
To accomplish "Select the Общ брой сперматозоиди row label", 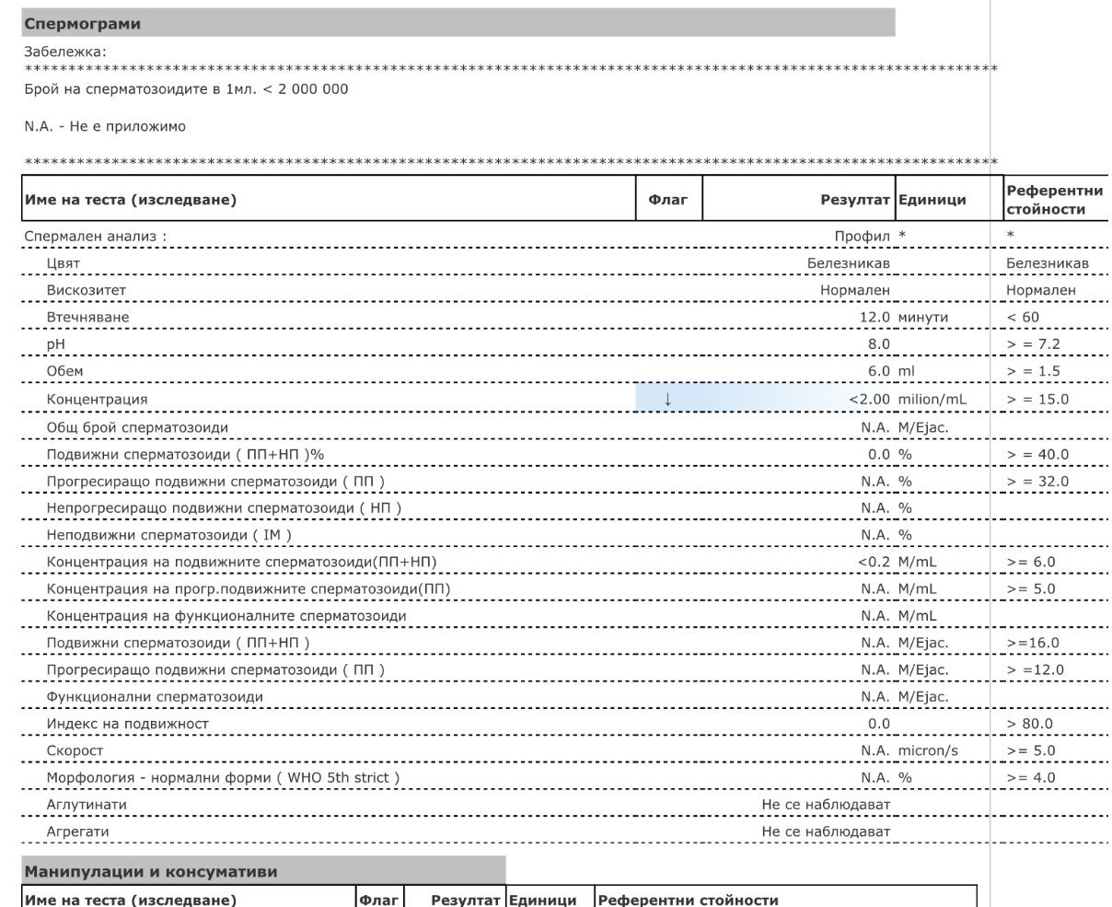I will (x=138, y=427).
